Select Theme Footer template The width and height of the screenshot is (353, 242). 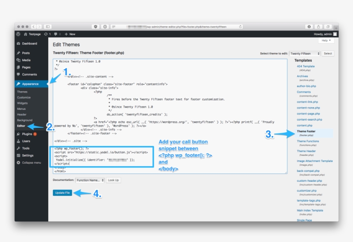pos(306,131)
